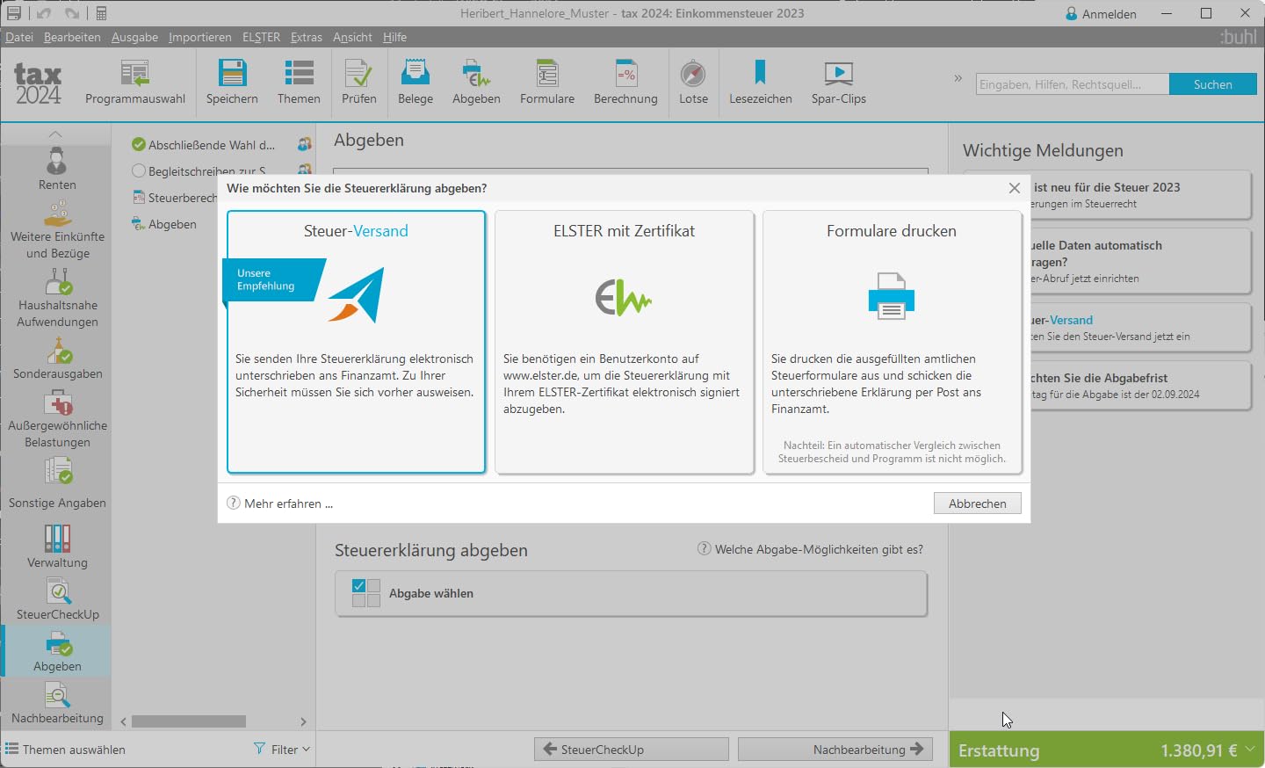This screenshot has width=1265, height=768.
Task: Open Welche Abgabe-Möglichkeiten gibt es help link
Action: coord(810,549)
